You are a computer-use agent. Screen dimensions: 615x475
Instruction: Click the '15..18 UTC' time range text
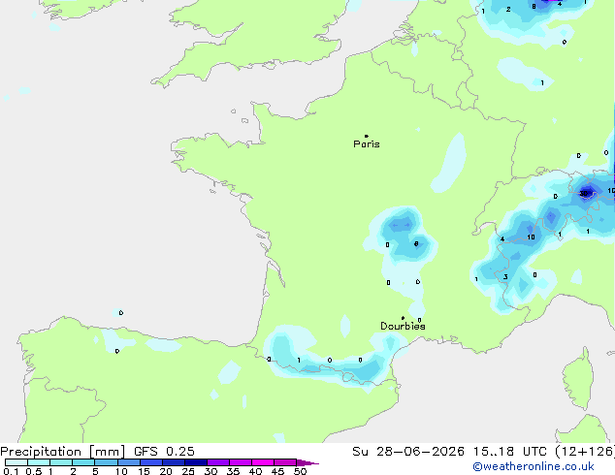coord(509,452)
